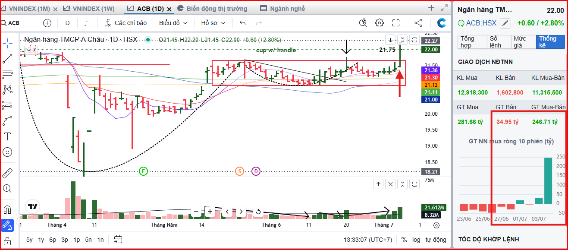Close the VNINDEX (1M) tab
568x250 pixels.
(x=55, y=9)
